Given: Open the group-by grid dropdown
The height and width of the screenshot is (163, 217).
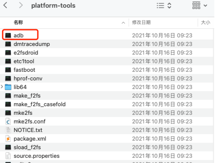Looking at the screenshot, I should pos(200,6).
